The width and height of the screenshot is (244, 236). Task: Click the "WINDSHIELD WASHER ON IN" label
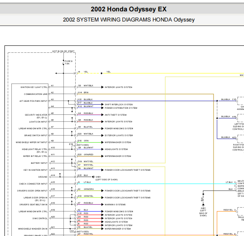[33, 229]
